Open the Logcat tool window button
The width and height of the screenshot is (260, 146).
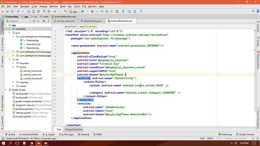point(49,135)
